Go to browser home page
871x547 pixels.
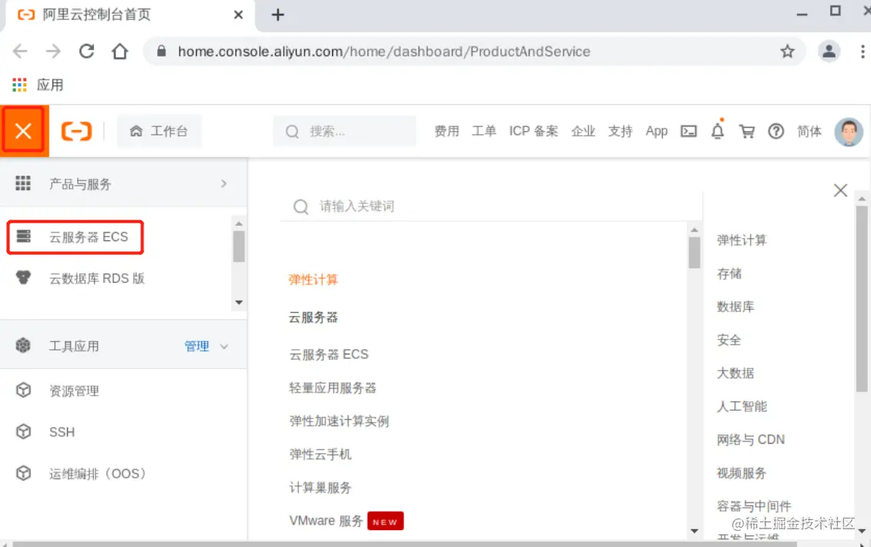pos(119,51)
